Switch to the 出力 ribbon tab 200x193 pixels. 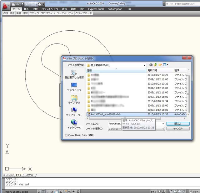click(x=82, y=9)
